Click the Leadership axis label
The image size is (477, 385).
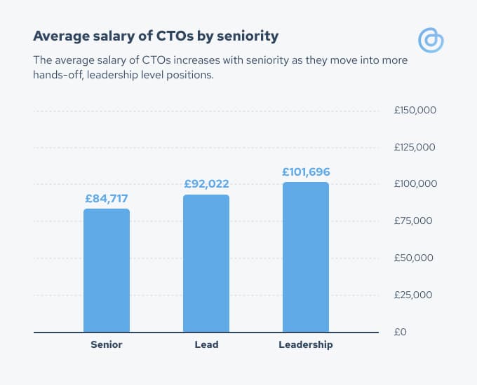pyautogui.click(x=306, y=345)
